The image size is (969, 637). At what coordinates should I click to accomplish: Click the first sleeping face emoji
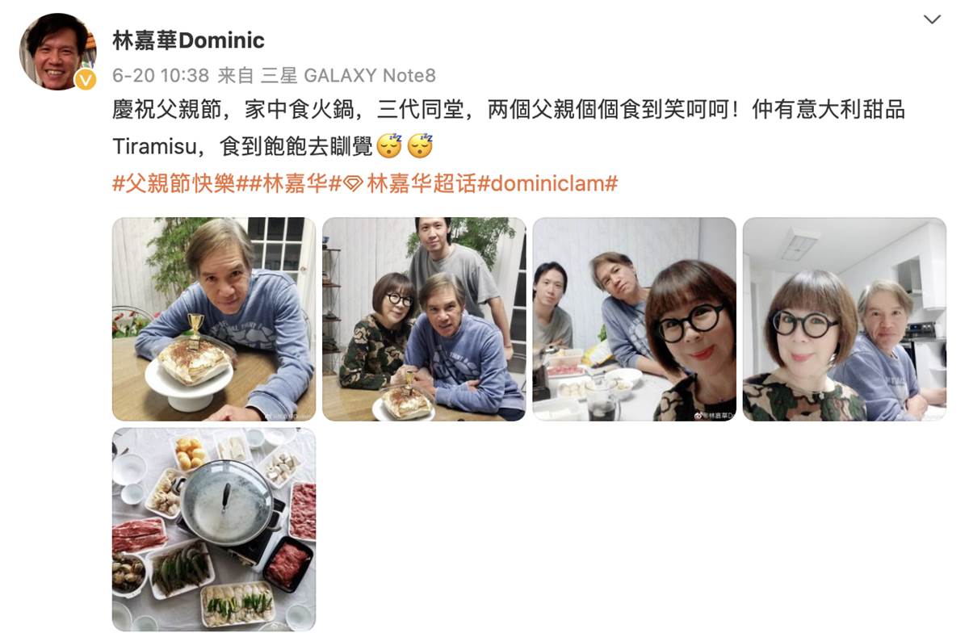(x=390, y=145)
